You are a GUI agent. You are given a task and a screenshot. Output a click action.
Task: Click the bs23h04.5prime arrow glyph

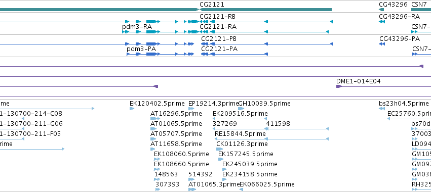381,109
